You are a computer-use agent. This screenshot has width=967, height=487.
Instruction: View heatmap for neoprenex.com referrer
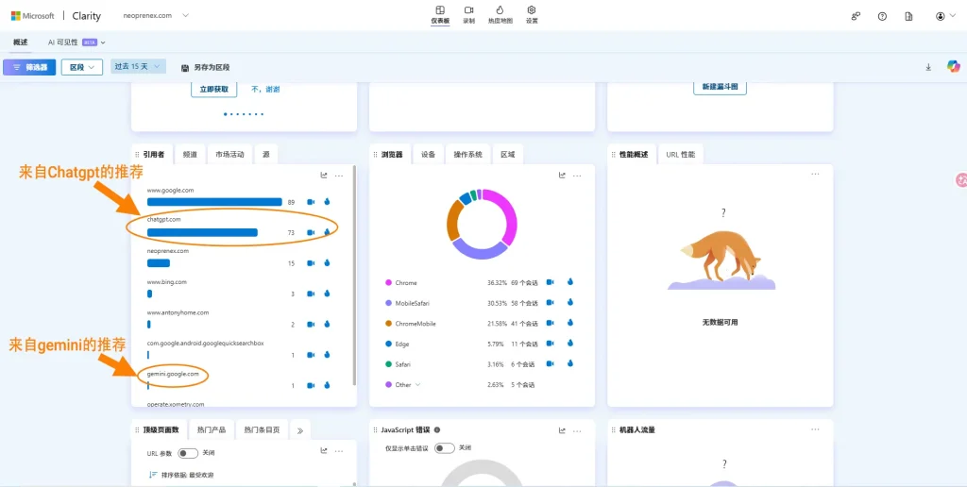pyautogui.click(x=327, y=263)
